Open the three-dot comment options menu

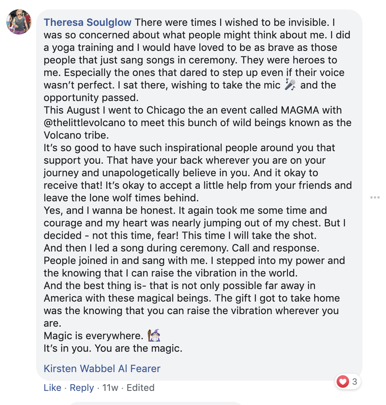[375, 197]
